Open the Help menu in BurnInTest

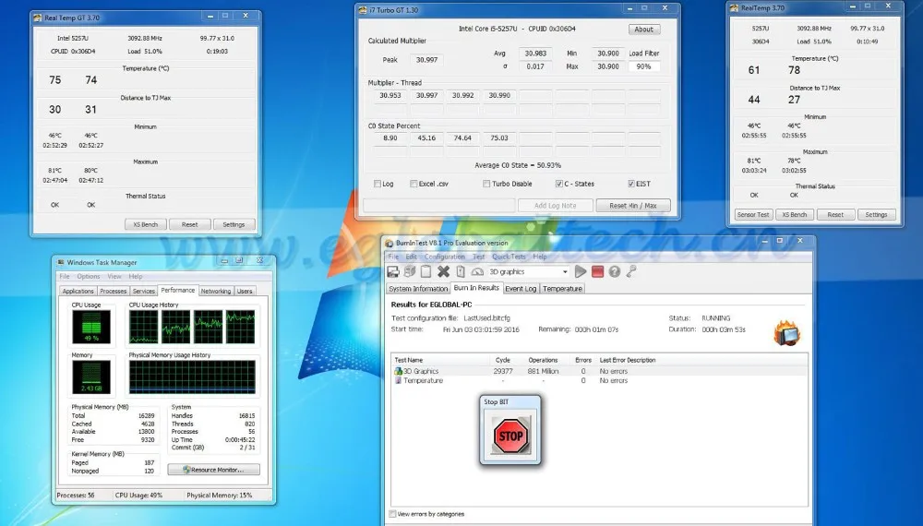coord(540,257)
